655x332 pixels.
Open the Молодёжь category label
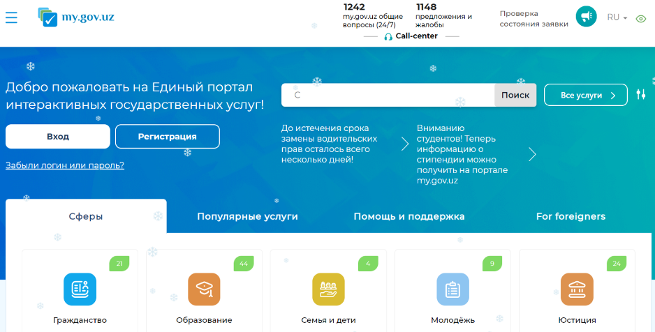[452, 320]
